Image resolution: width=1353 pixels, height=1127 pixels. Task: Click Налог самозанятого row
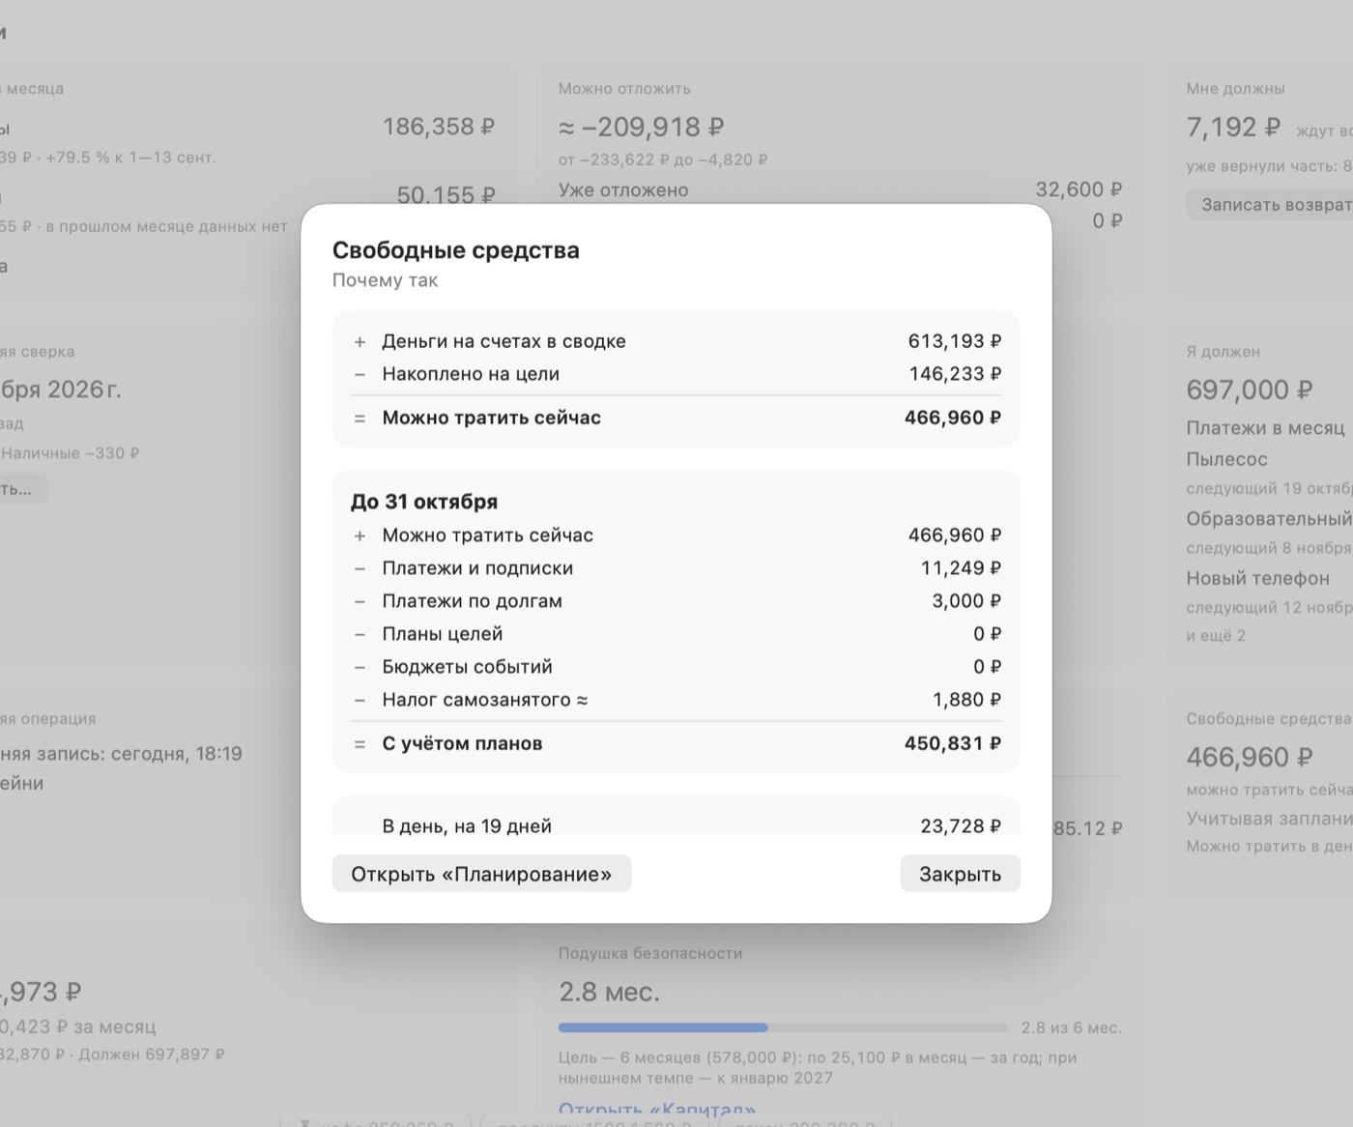tap(676, 700)
